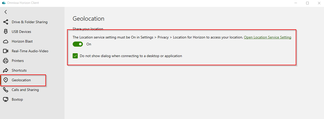Click the Boxtop monitor icon
Viewport: 324px width, 119px height.
pyautogui.click(x=6, y=99)
